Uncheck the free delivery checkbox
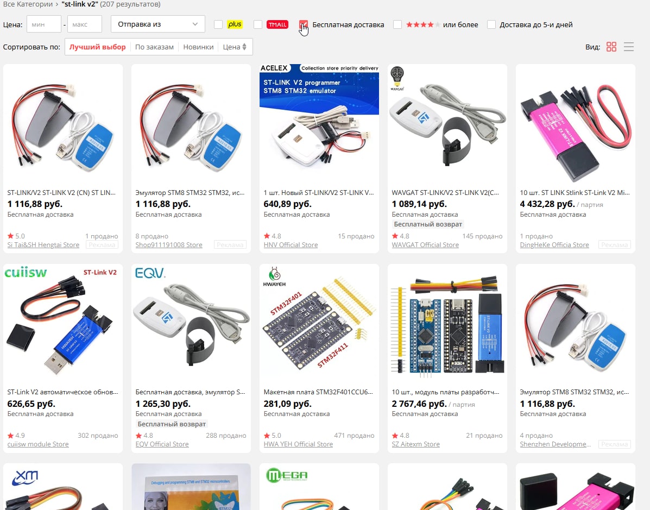The height and width of the screenshot is (510, 650). (304, 24)
